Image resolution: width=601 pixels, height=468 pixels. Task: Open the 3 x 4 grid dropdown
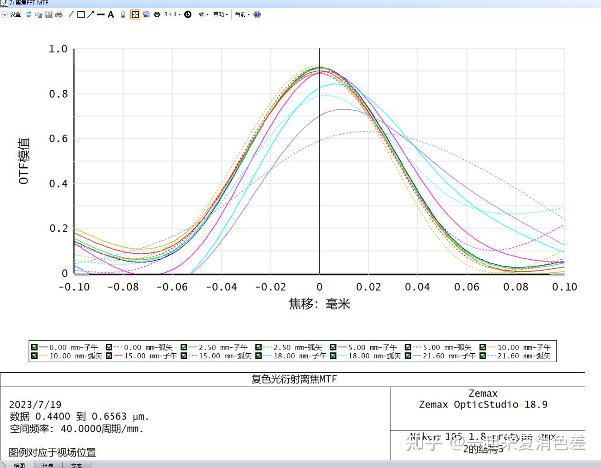[172, 14]
